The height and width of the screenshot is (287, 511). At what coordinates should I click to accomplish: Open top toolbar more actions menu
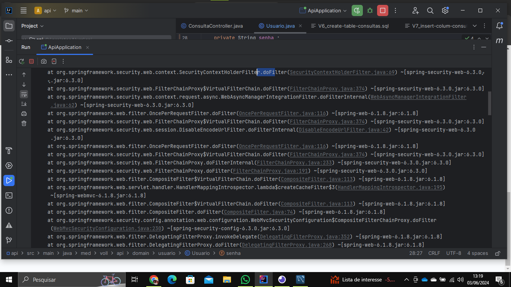(395, 10)
